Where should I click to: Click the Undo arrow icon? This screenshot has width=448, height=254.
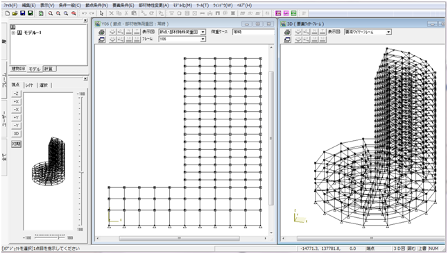point(85,13)
